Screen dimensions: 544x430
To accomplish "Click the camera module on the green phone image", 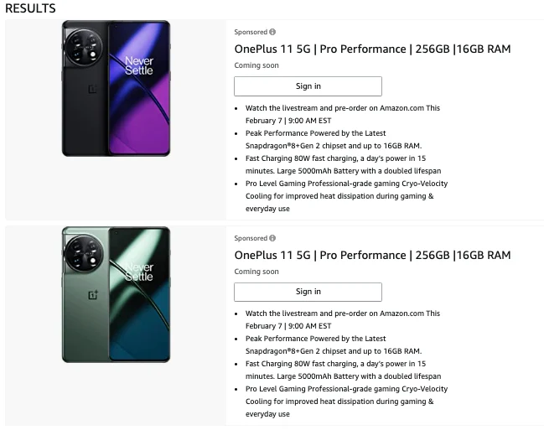I will coord(85,251).
